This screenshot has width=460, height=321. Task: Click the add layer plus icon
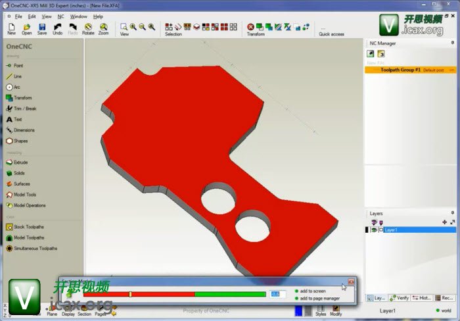coord(444,222)
